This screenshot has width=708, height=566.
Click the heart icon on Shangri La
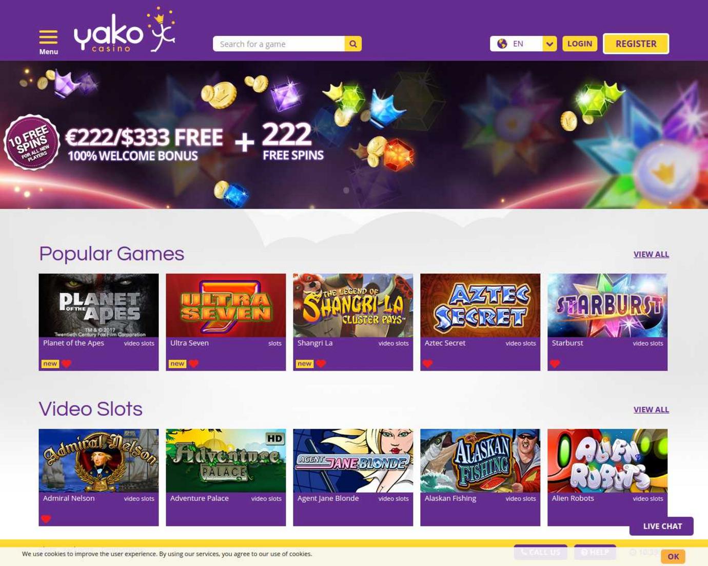pos(321,364)
